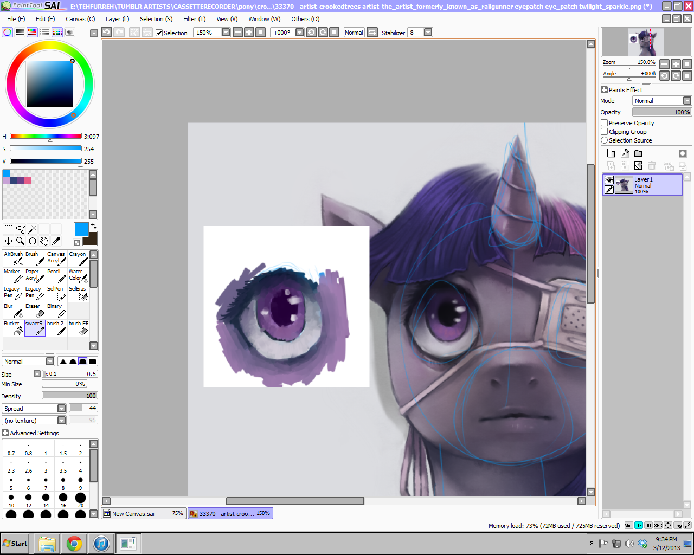The width and height of the screenshot is (694, 555).
Task: Choose the Blur tool
Action: click(14, 310)
